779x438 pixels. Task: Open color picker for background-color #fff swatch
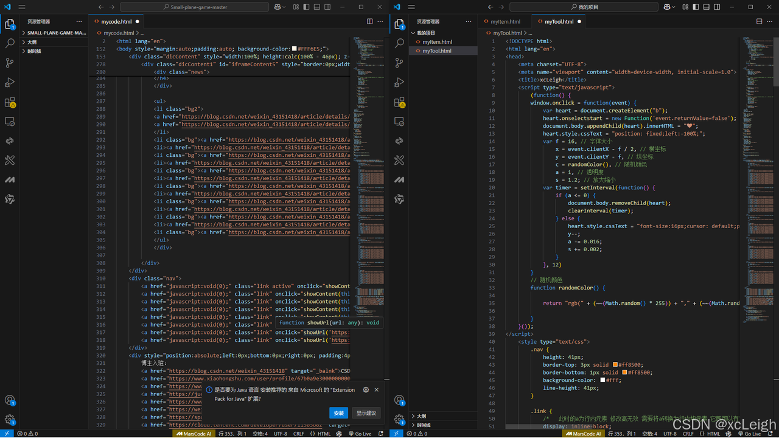(x=603, y=380)
